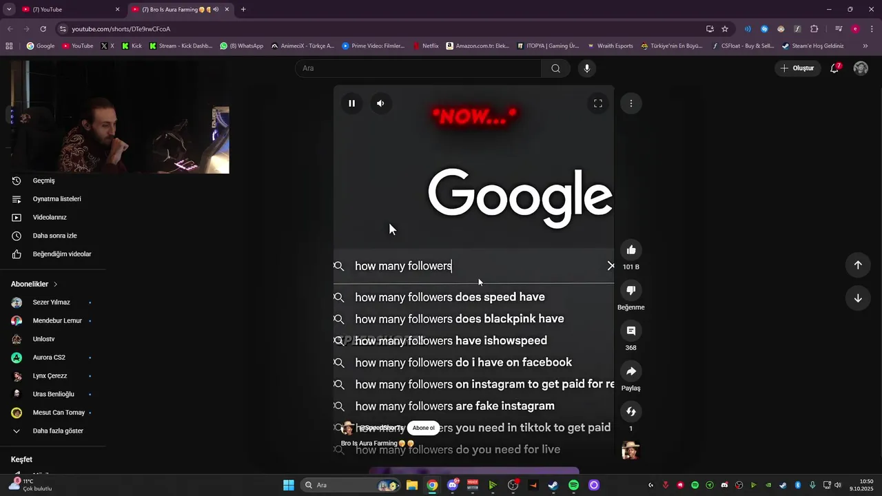Viewport: 882px width, 496px height.
Task: Go back with the browser back arrow
Action: (x=10, y=29)
